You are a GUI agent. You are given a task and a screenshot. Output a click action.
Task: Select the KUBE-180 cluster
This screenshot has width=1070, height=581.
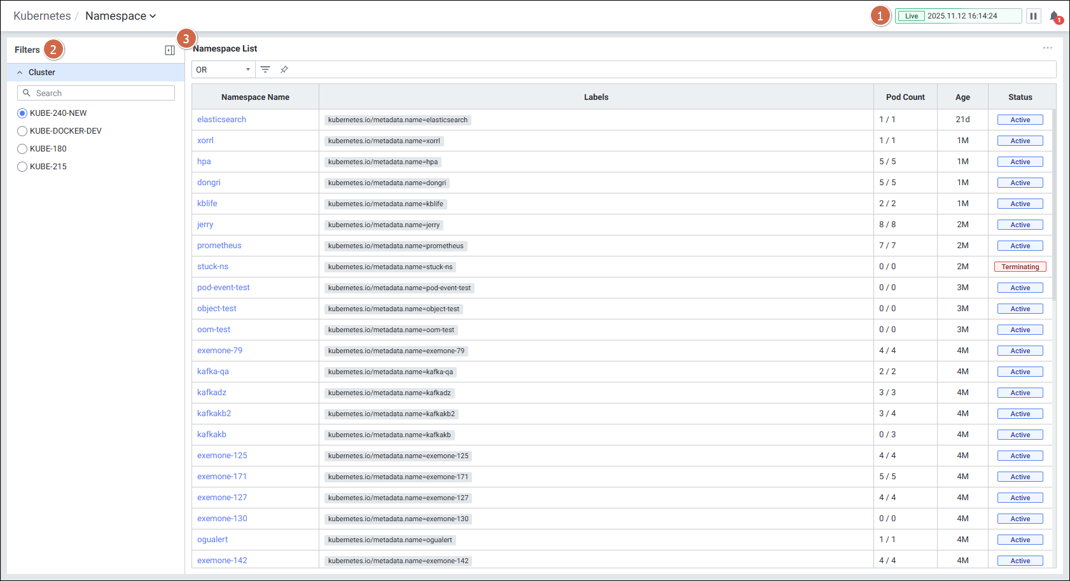tap(22, 149)
